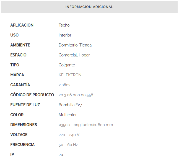The width and height of the screenshot is (179, 161).
Task: Open the Bombilla E27 link
Action: [70, 105]
